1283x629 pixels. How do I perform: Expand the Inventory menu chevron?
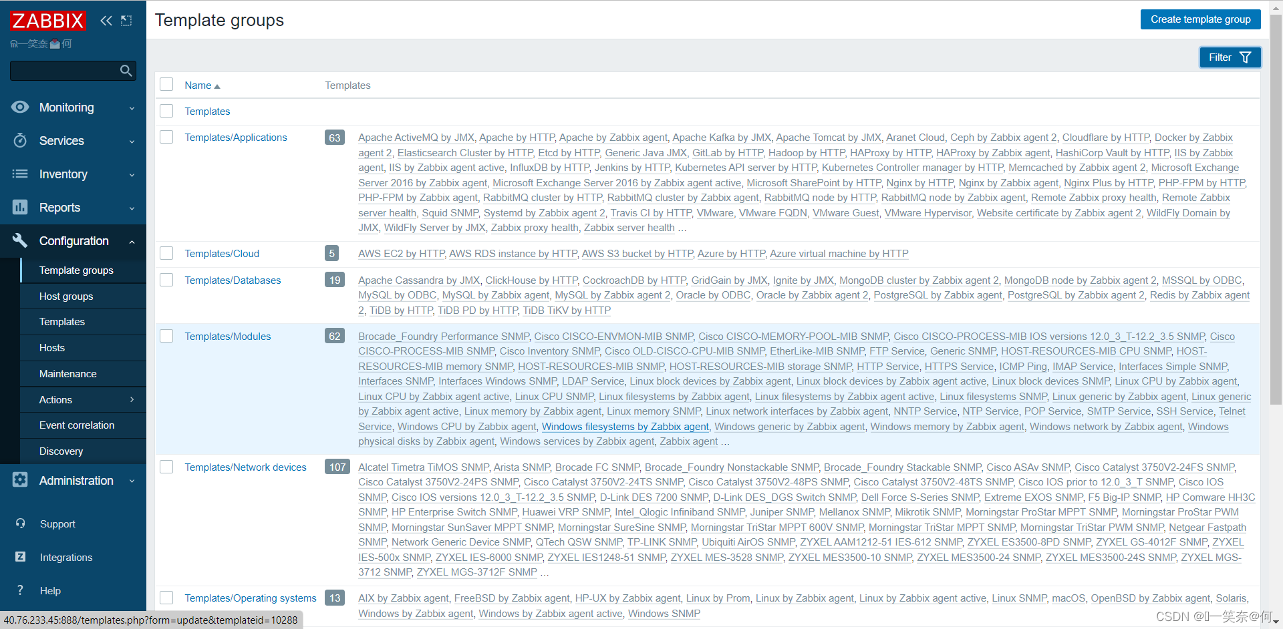tap(132, 175)
